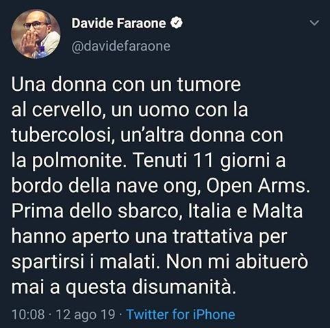Image resolution: width=330 pixels, height=328 pixels.
Task: Click the tweet line 'Una donna con un tumore'
Action: [126, 84]
